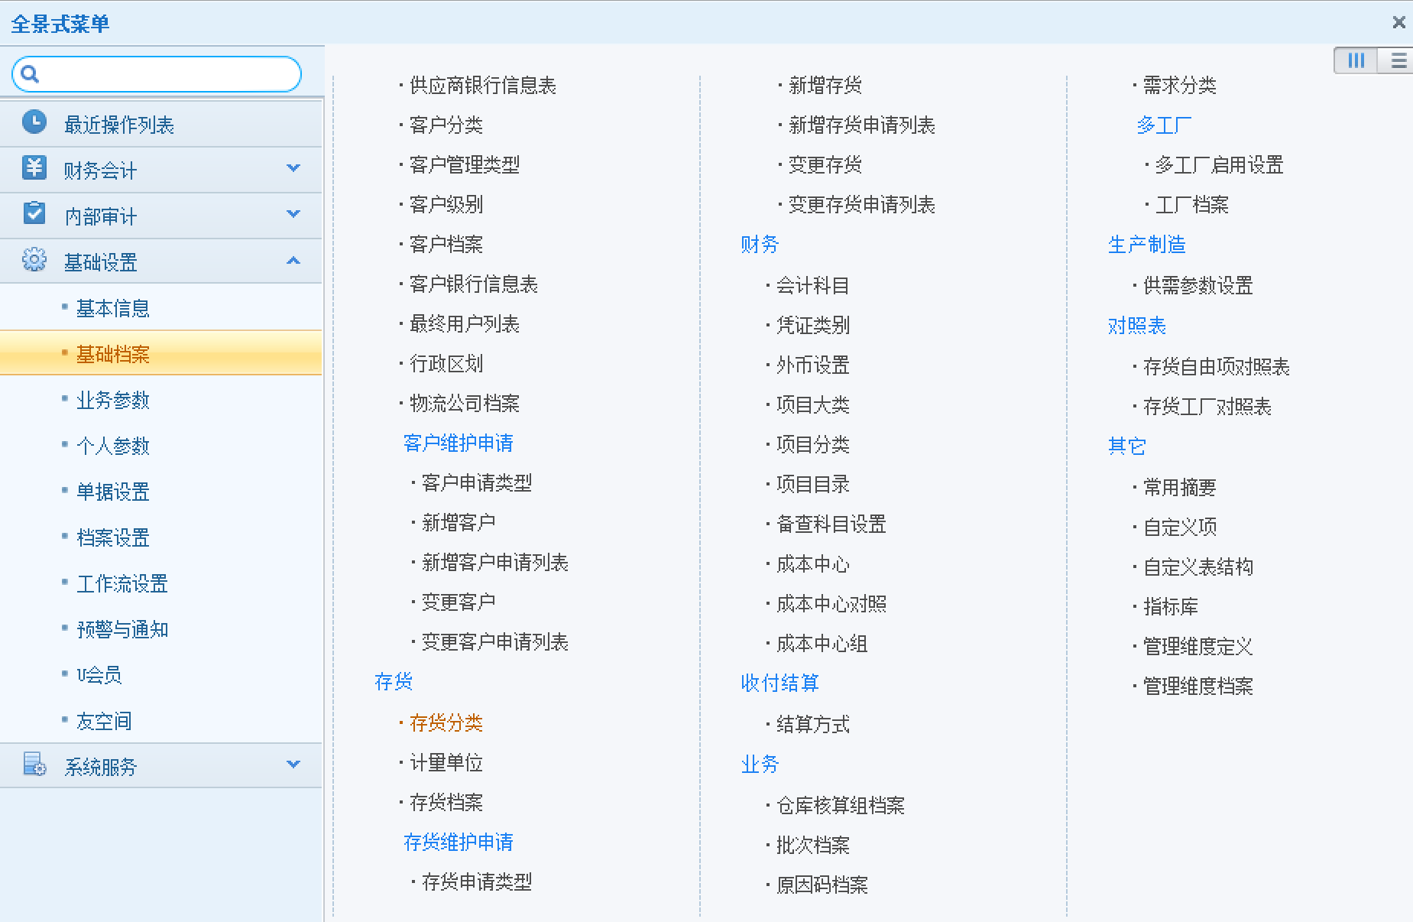1413x922 pixels.
Task: Collapse the 基础设置 section chevron
Action: [x=293, y=261]
